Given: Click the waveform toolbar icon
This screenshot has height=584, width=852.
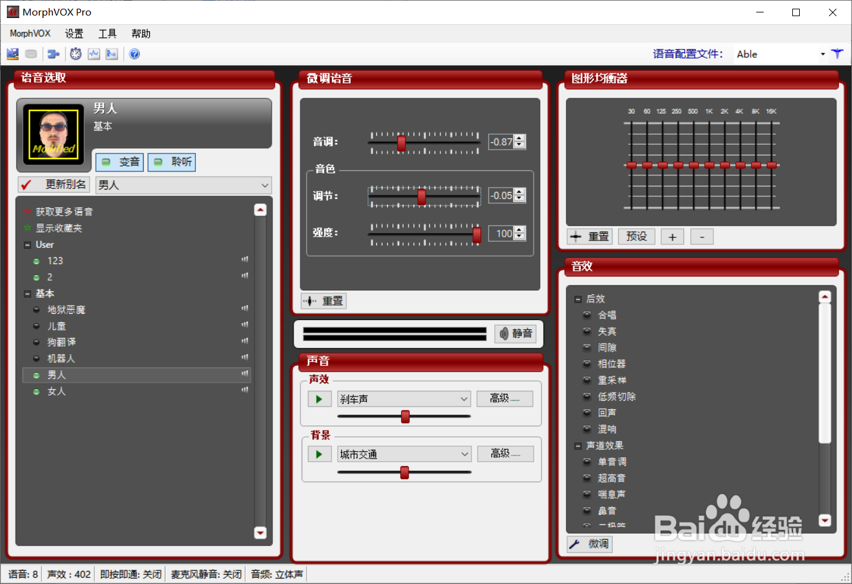Looking at the screenshot, I should coord(94,54).
